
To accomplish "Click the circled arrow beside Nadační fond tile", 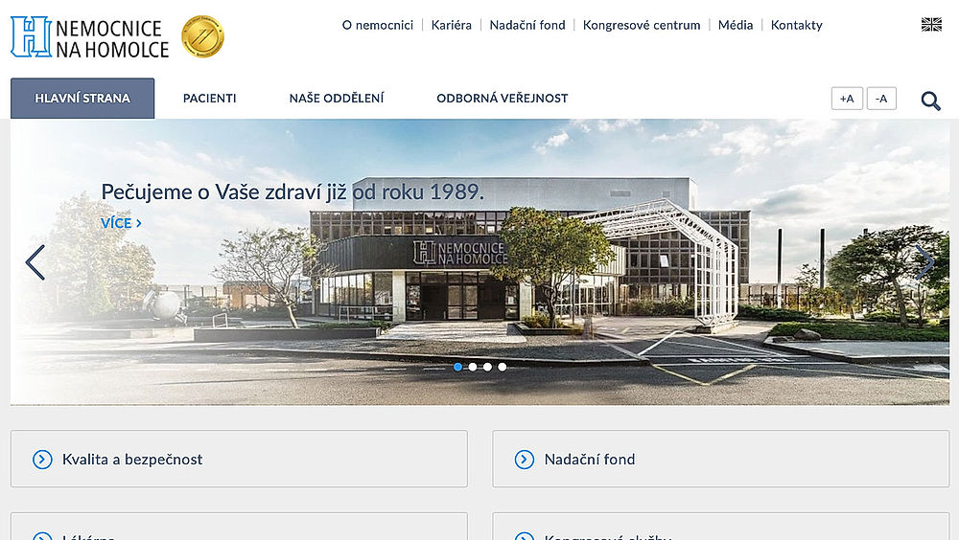I will [x=525, y=460].
